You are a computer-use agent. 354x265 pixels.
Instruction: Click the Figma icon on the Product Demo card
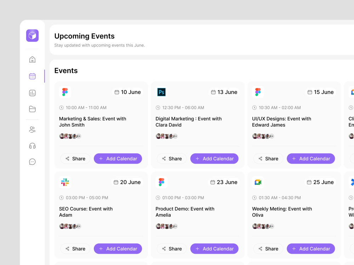click(x=161, y=182)
